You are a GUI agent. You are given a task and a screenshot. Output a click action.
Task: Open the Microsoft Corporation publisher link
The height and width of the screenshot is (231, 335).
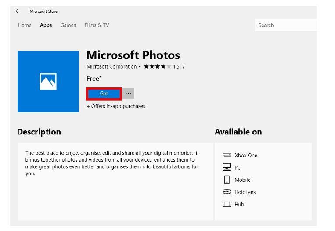[x=112, y=67]
